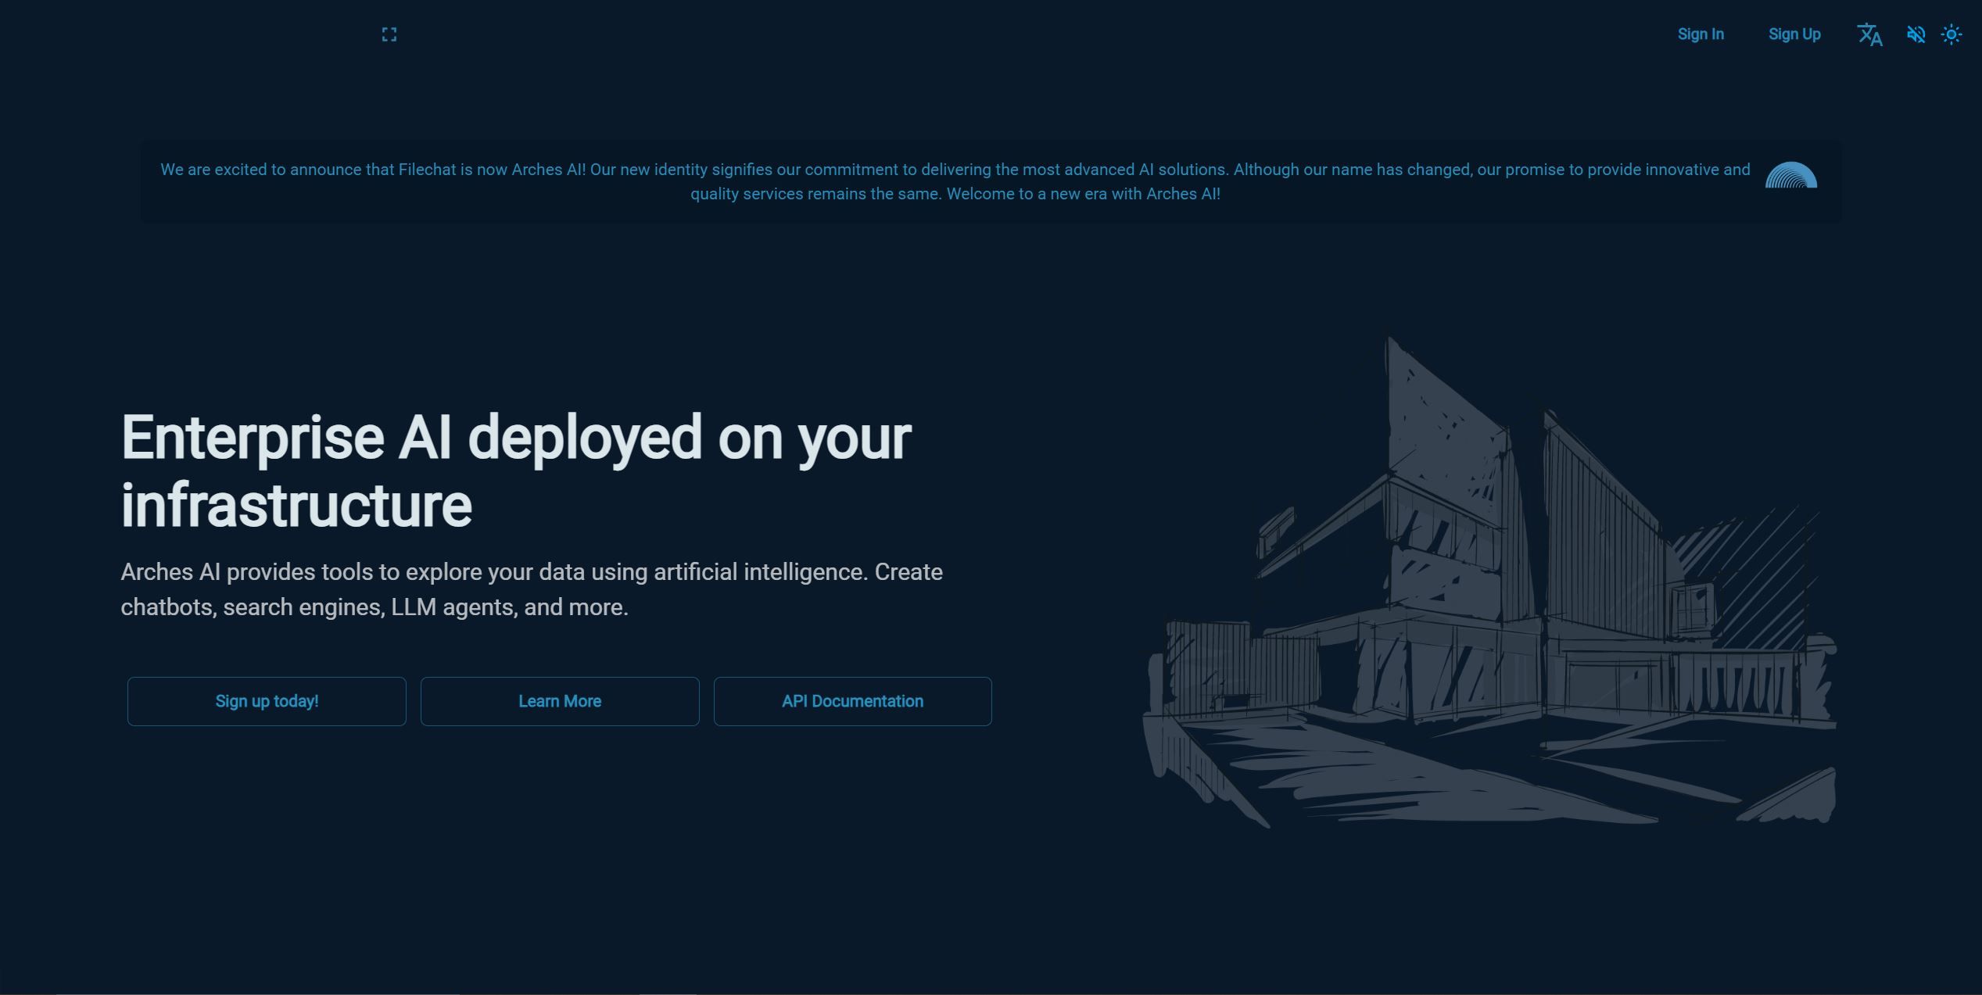This screenshot has width=1982, height=995.
Task: Click the word 'infrastructure' in the headline
Action: pos(296,506)
